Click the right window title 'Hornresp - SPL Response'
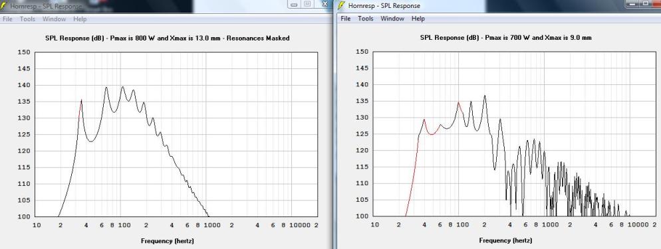 click(384, 6)
